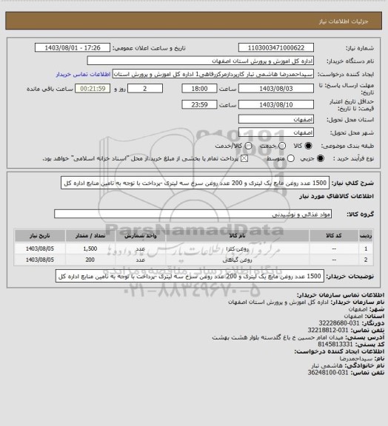Click the need date of row 2
This screenshot has height=426, width=388.
coord(40,260)
